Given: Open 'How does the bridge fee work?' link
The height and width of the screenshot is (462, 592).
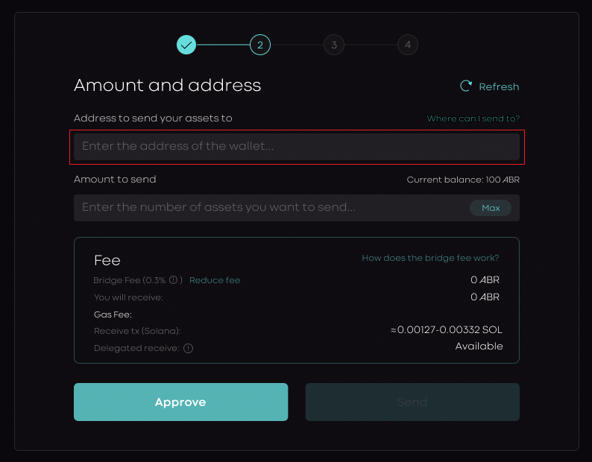Looking at the screenshot, I should click(430, 258).
